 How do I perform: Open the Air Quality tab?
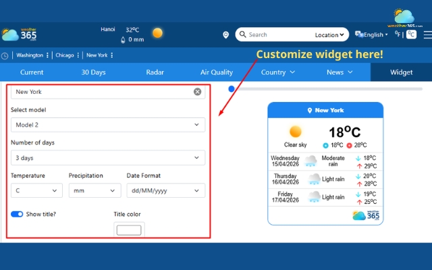click(x=217, y=72)
